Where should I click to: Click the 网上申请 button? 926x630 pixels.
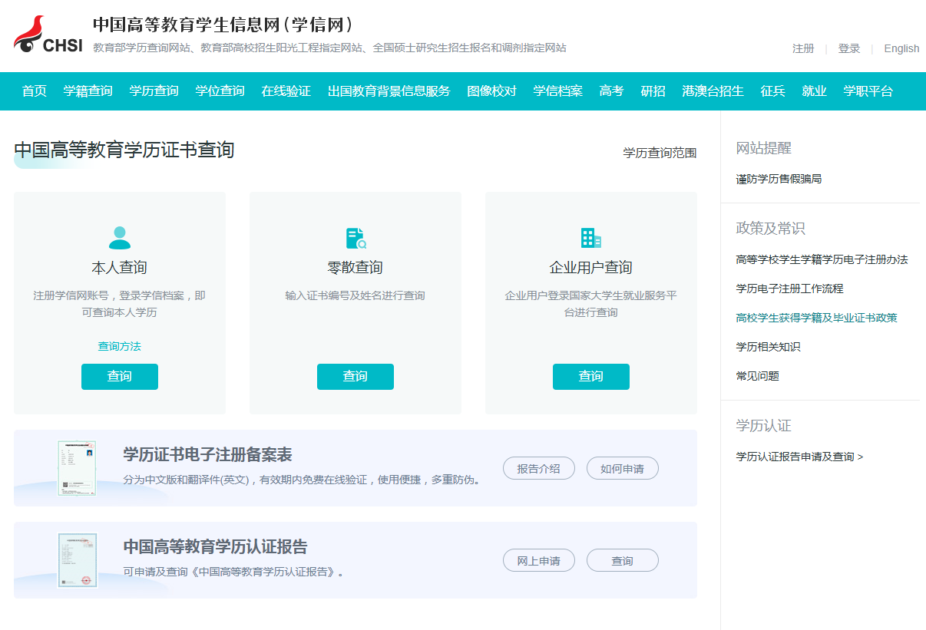click(538, 561)
